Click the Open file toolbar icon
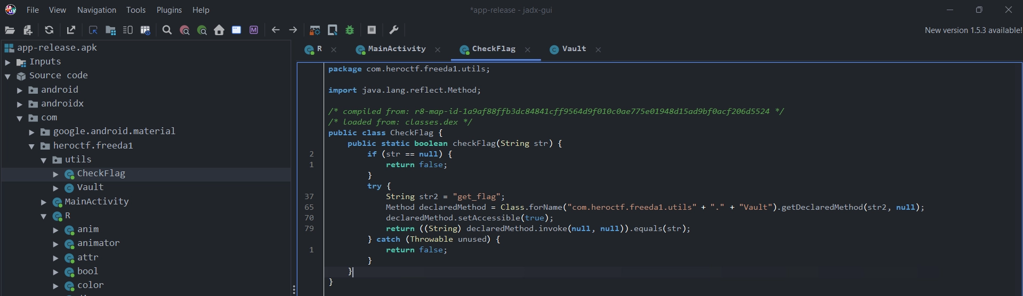 coord(10,30)
